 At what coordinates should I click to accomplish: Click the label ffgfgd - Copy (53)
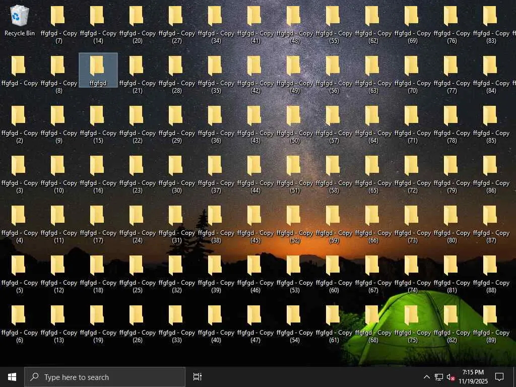pyautogui.click(x=295, y=286)
